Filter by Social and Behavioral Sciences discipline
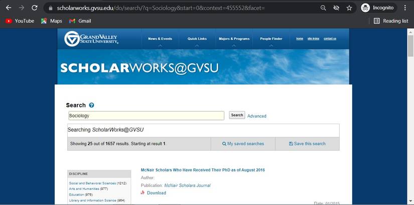 pos(92,183)
